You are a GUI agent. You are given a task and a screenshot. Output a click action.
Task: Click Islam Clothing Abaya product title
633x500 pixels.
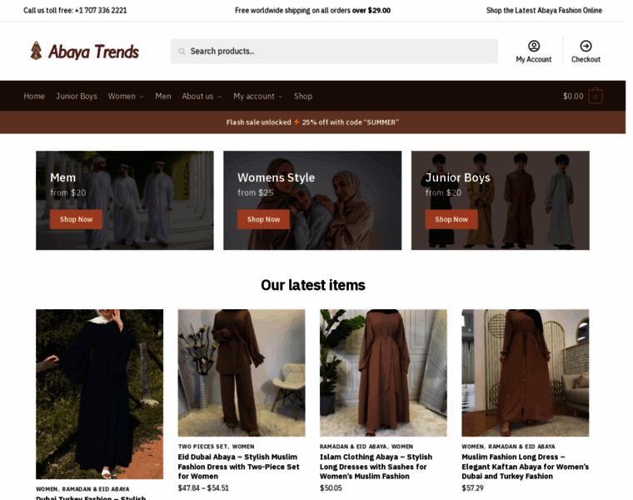click(x=376, y=467)
